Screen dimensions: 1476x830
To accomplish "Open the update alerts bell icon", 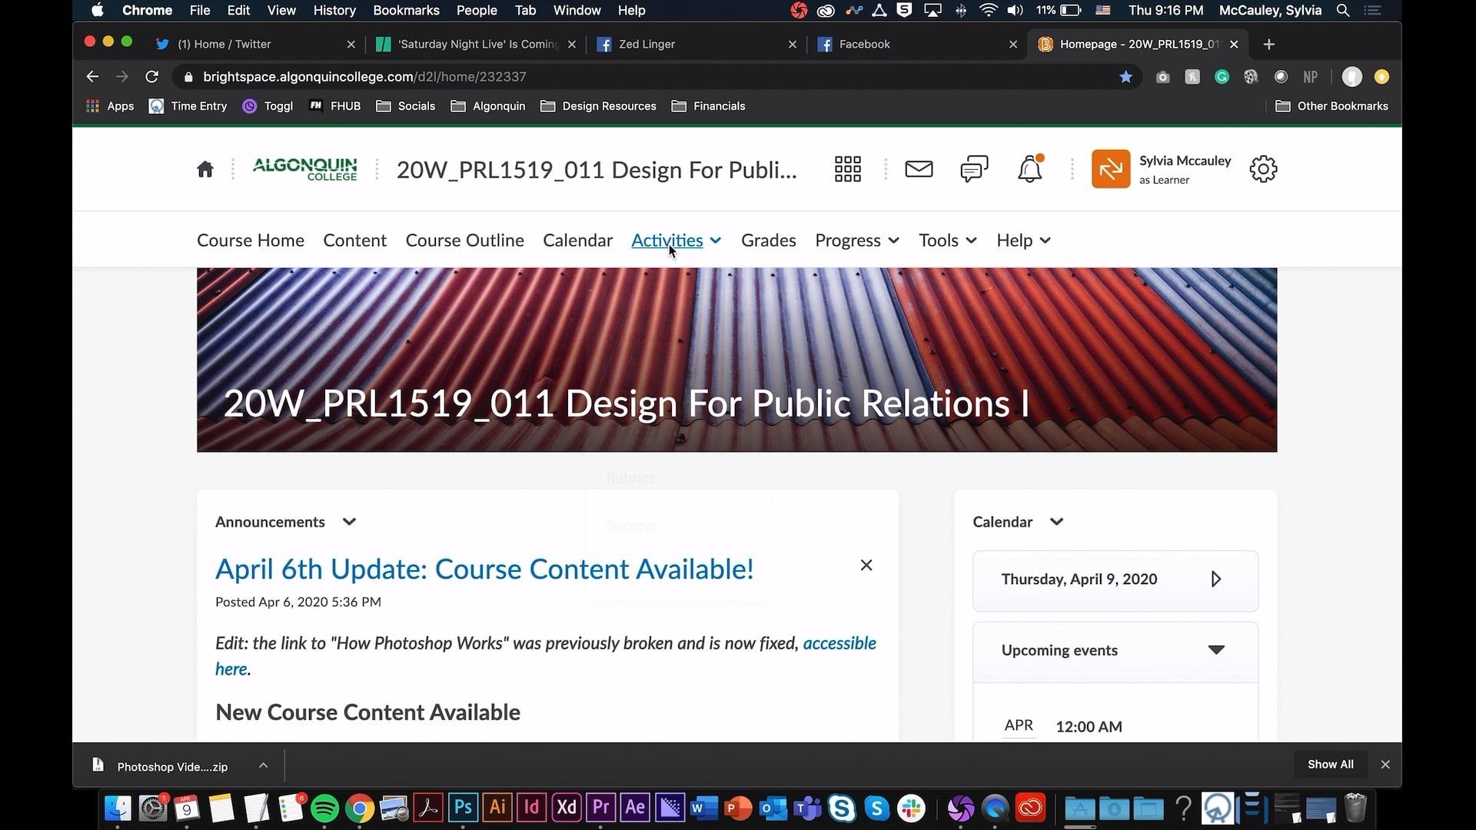I will tap(1030, 168).
